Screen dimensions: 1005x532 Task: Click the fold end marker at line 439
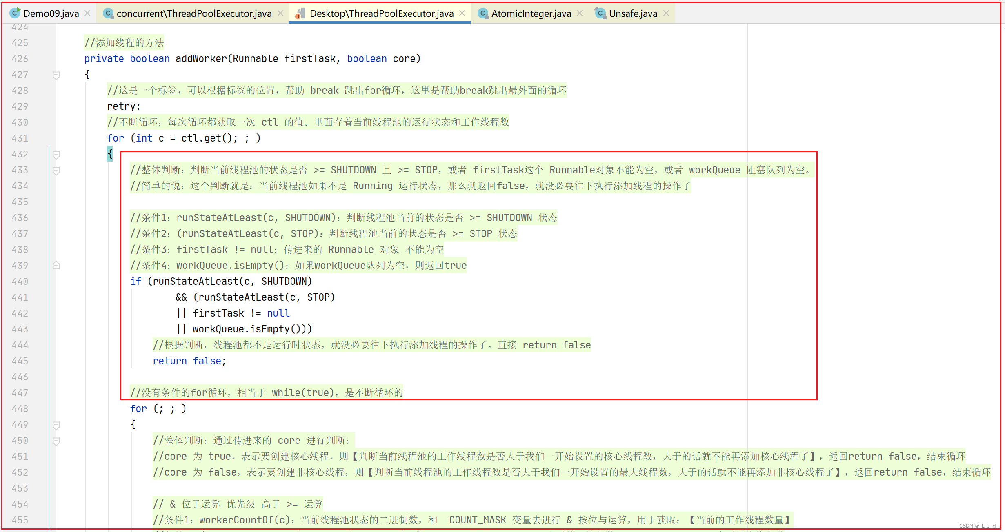(56, 266)
